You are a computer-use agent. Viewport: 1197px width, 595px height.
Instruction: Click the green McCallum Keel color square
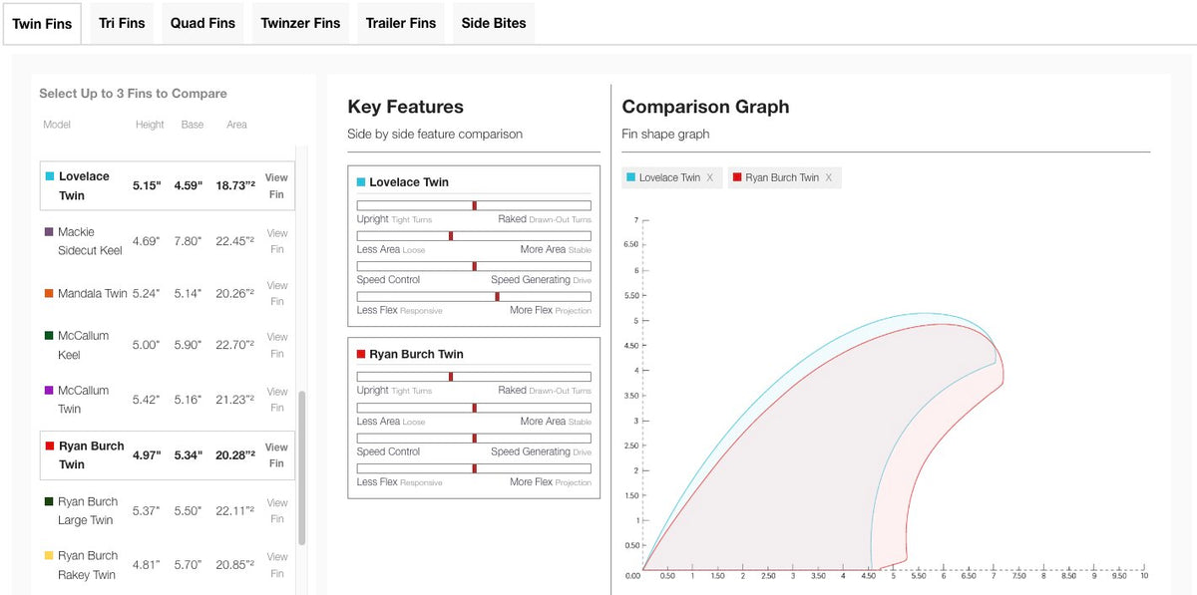click(49, 336)
